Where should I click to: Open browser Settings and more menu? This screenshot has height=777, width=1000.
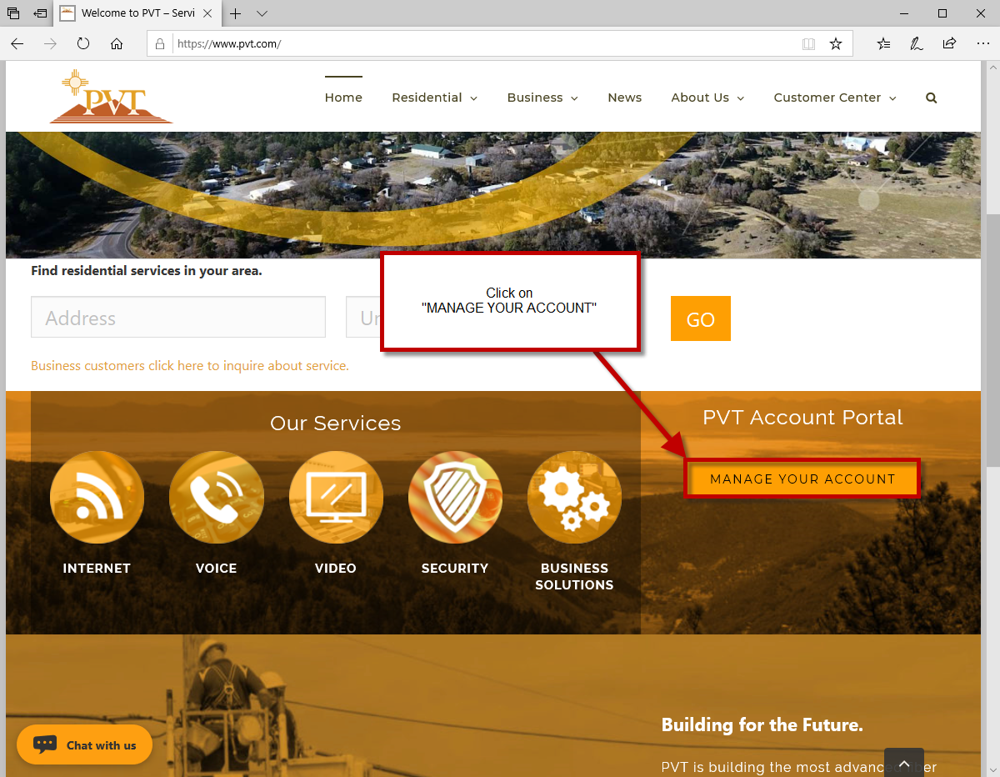click(982, 43)
